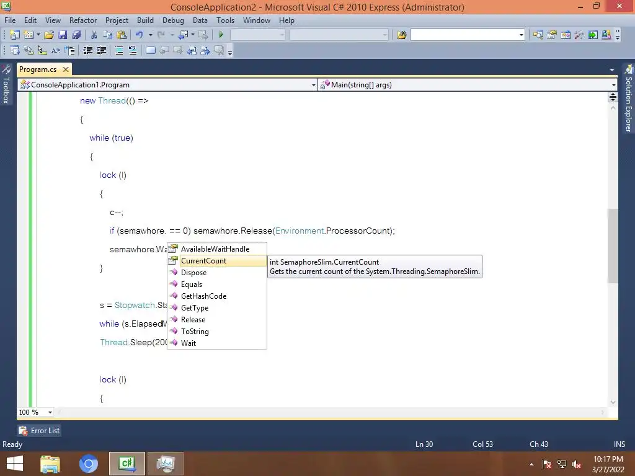Click the Display Quick Info icon
The width and height of the screenshot is (635, 476).
[42, 50]
